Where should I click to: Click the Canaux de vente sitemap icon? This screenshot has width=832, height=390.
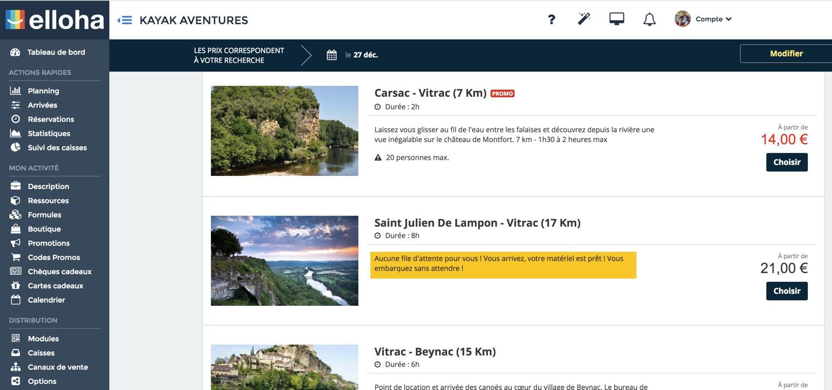(x=15, y=367)
